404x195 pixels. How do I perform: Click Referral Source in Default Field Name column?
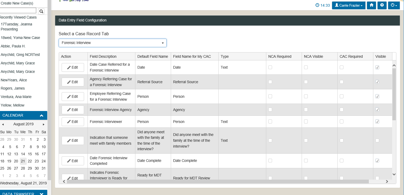coord(150,82)
